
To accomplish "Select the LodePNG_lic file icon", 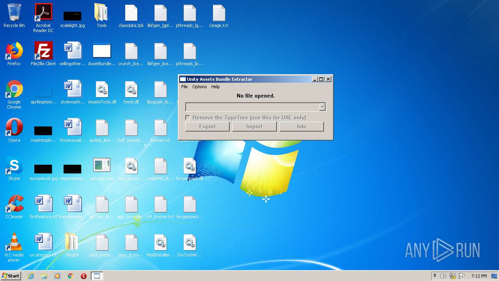I will tap(160, 169).
